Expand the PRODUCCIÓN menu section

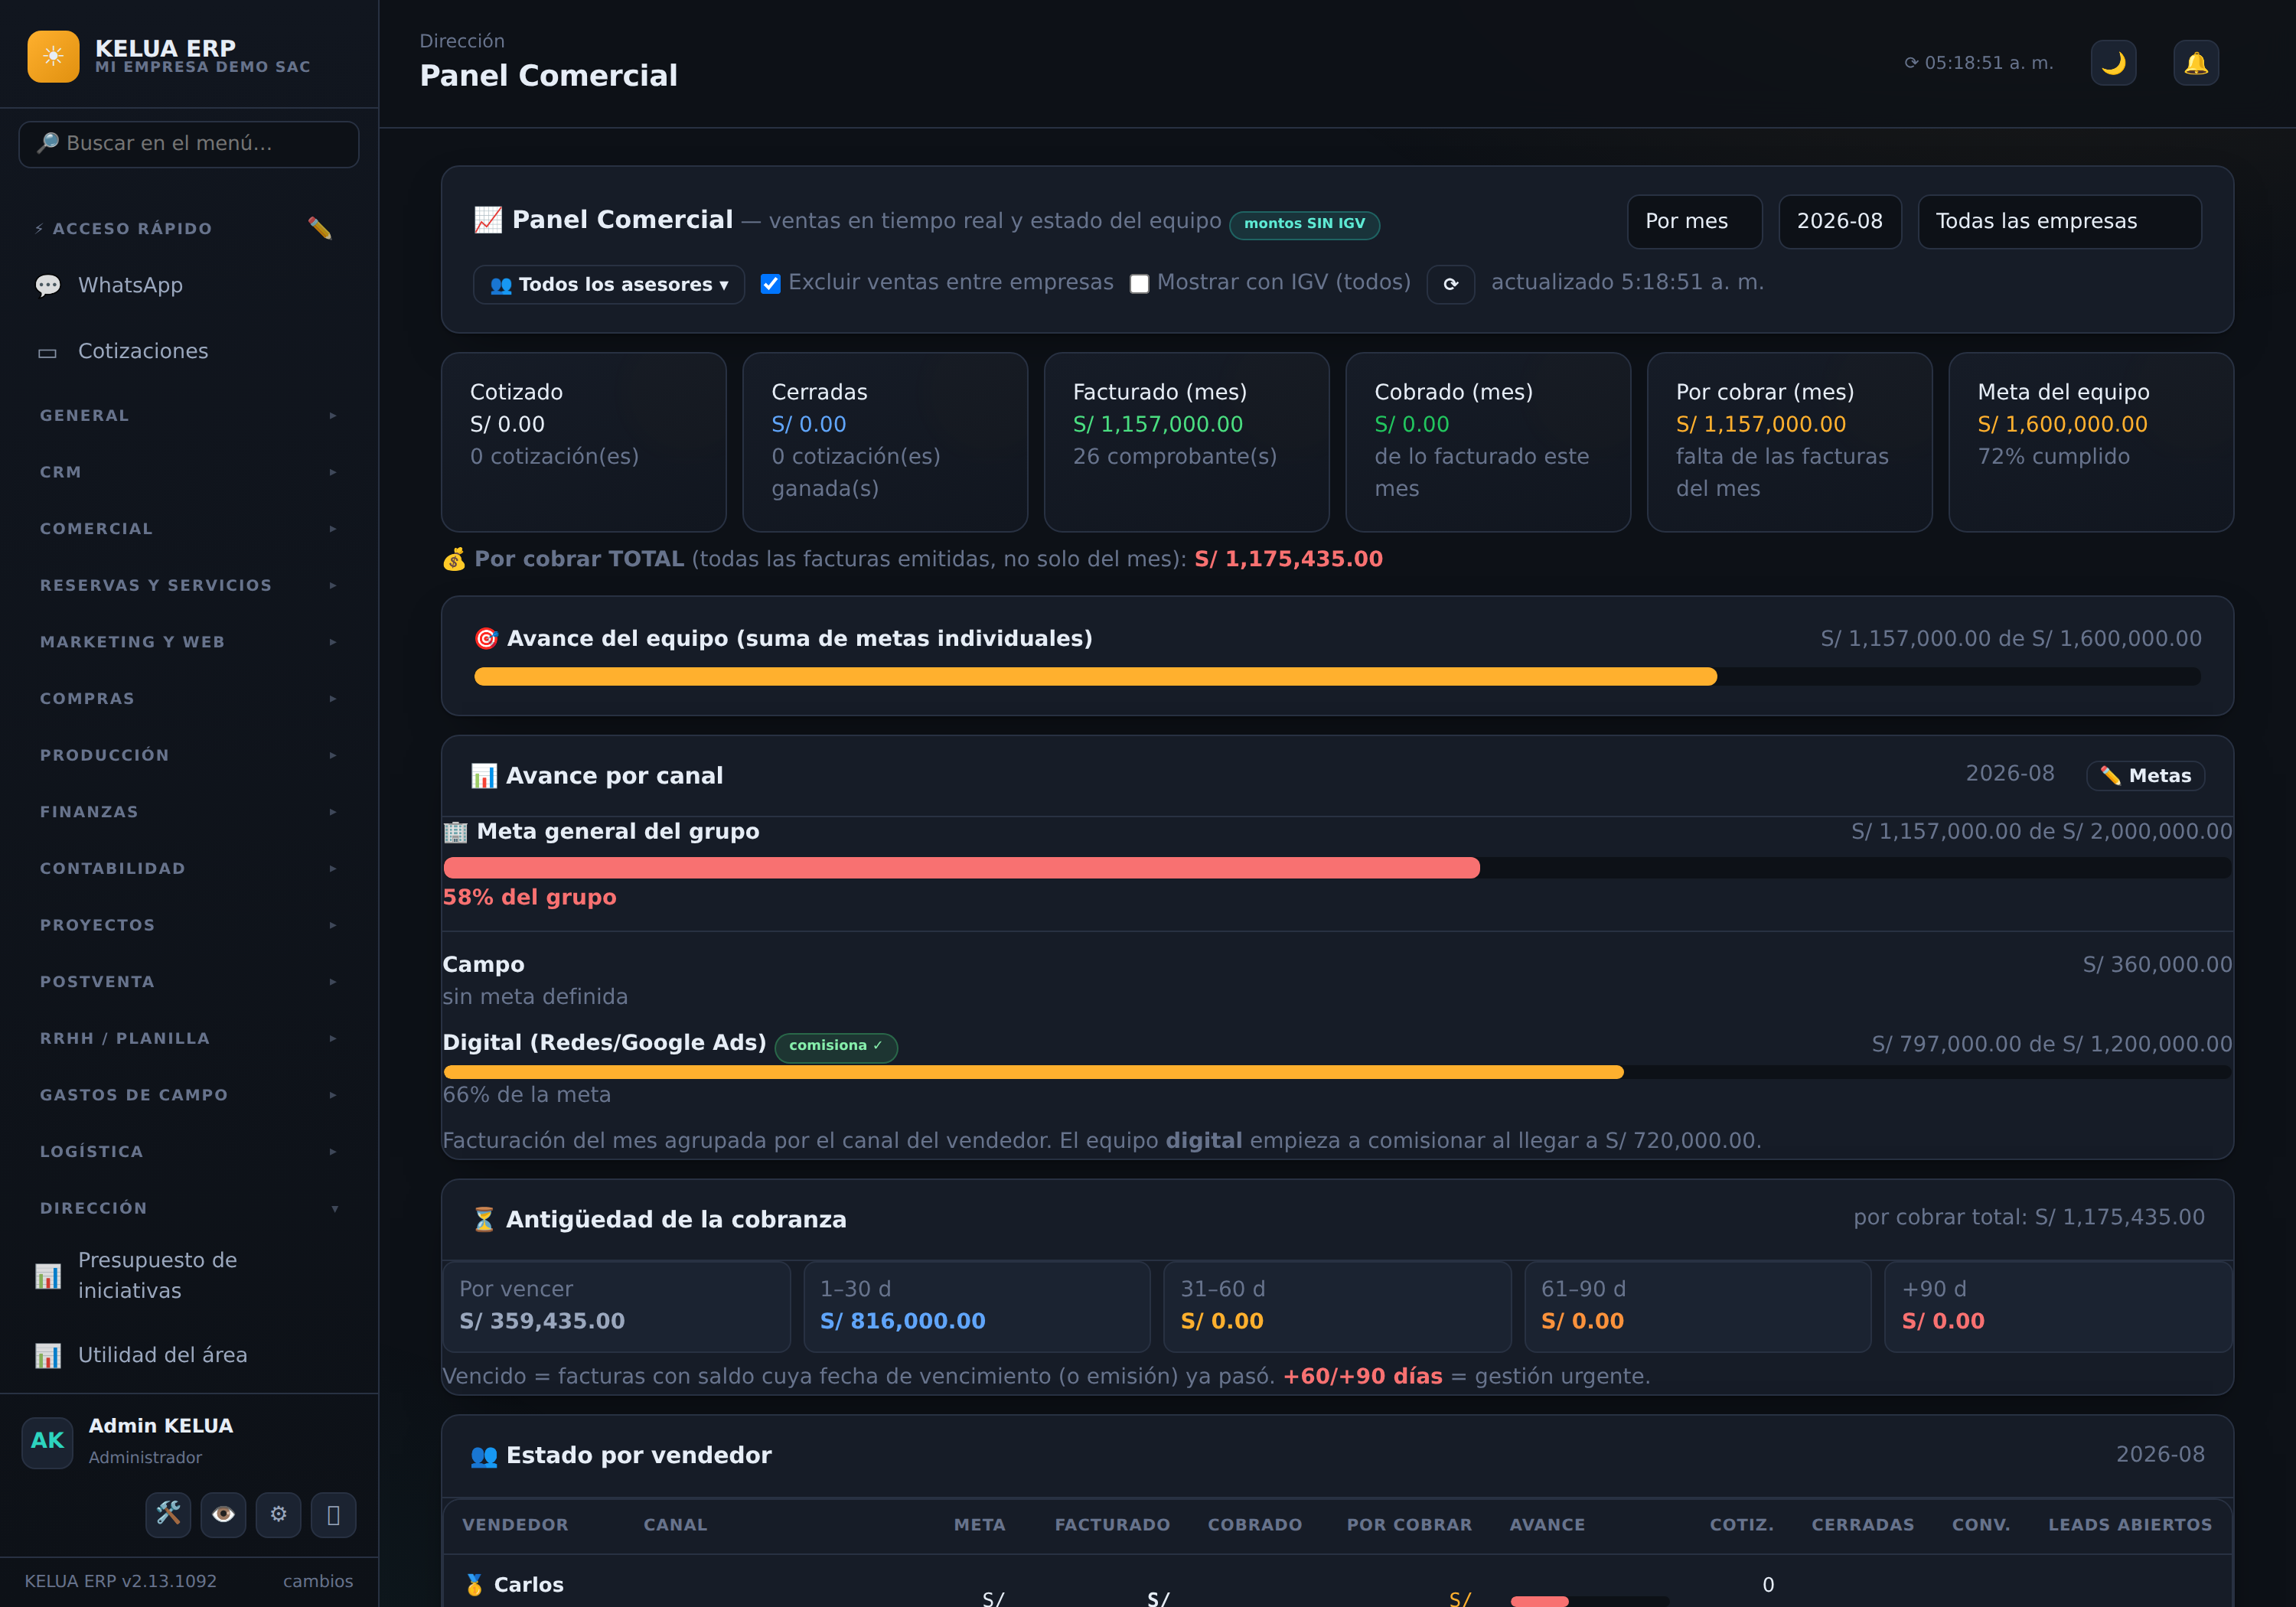pos(189,755)
